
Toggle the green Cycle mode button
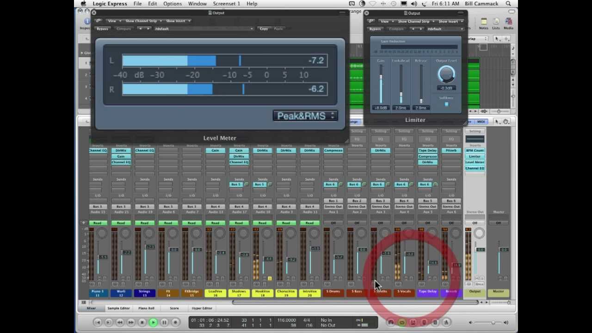pos(401,322)
